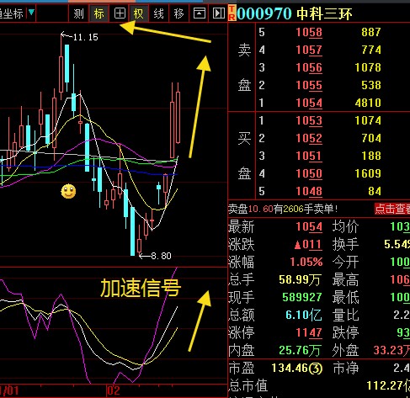Click sell level 5 price 1058

tap(309, 32)
